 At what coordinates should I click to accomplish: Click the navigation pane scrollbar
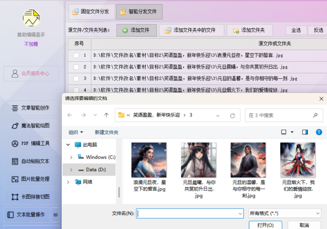(x=119, y=192)
